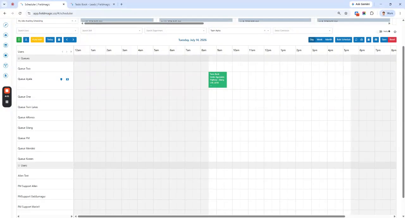Clear the Team Alpha selection
The image size is (405, 218).
tap(265, 31)
